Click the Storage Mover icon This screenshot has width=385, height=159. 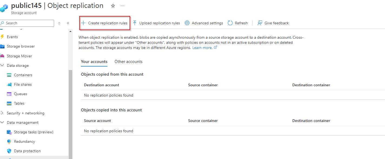2,56
